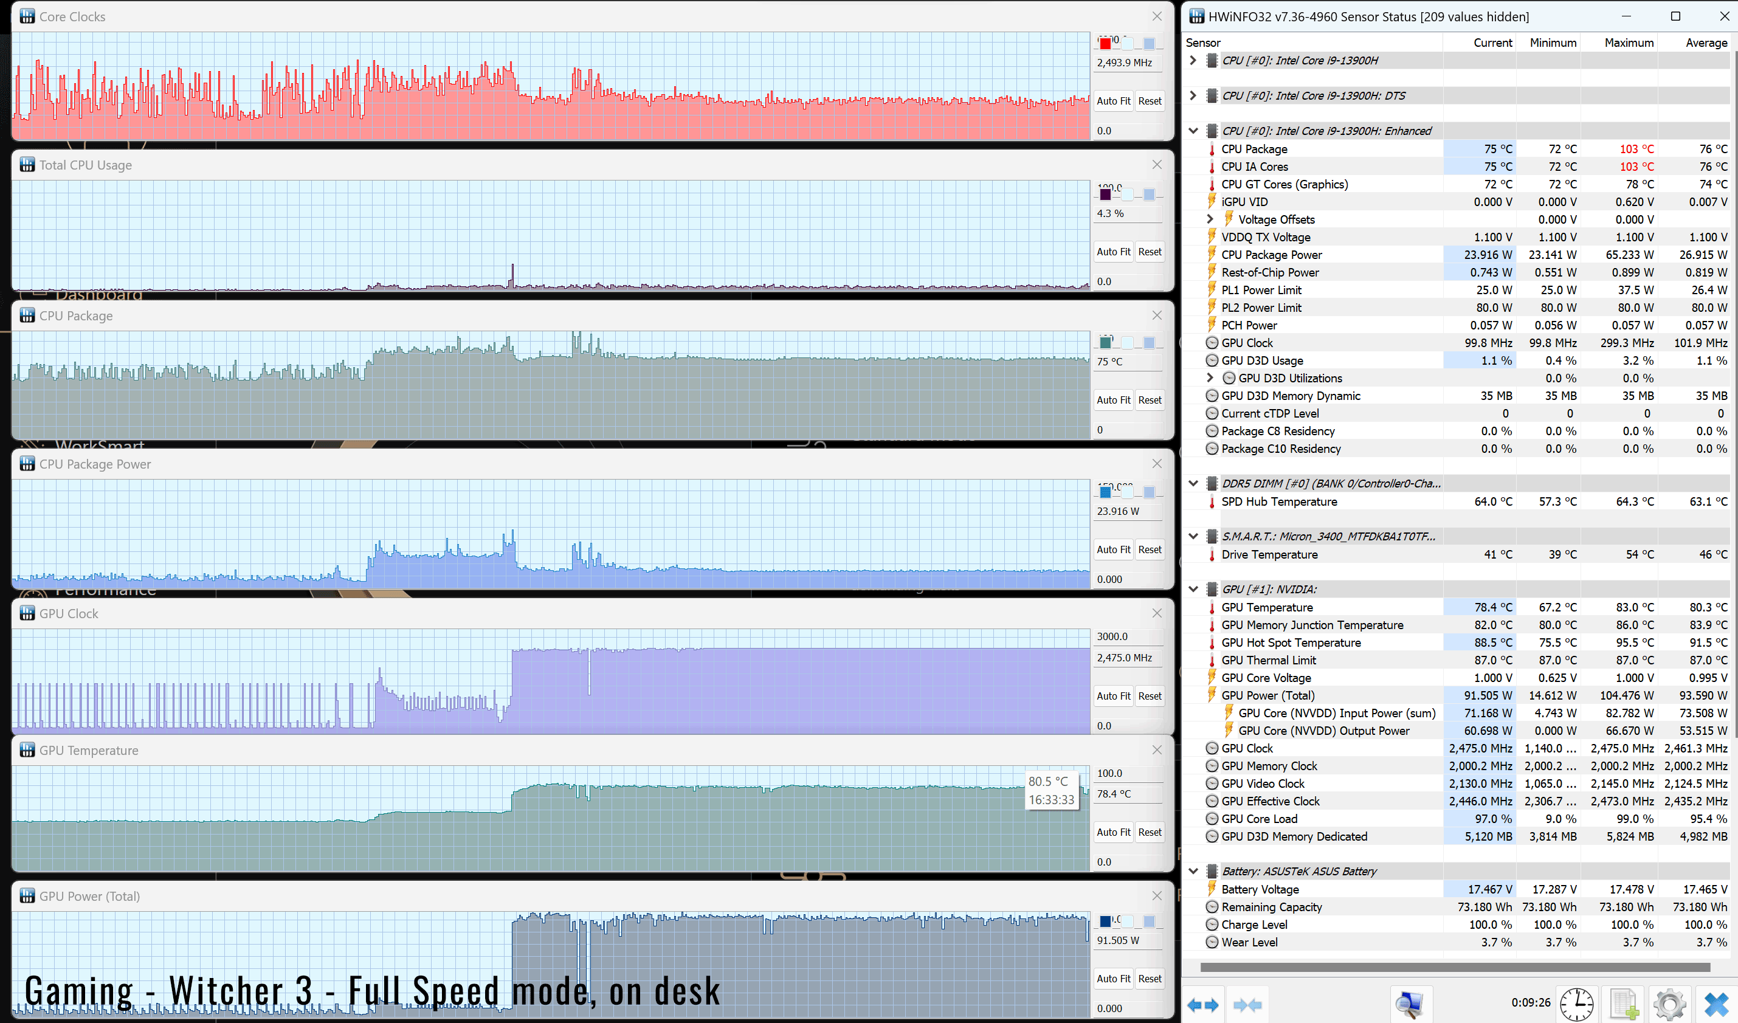The image size is (1738, 1023).
Task: Click dark purple color swatch in Total CPU Usage
Action: point(1106,195)
